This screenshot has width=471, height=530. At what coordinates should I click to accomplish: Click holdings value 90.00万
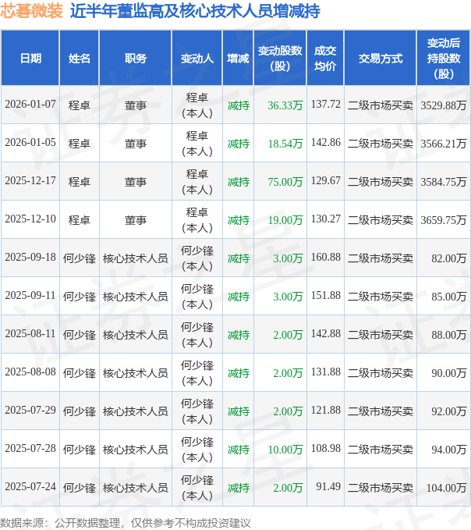click(449, 373)
